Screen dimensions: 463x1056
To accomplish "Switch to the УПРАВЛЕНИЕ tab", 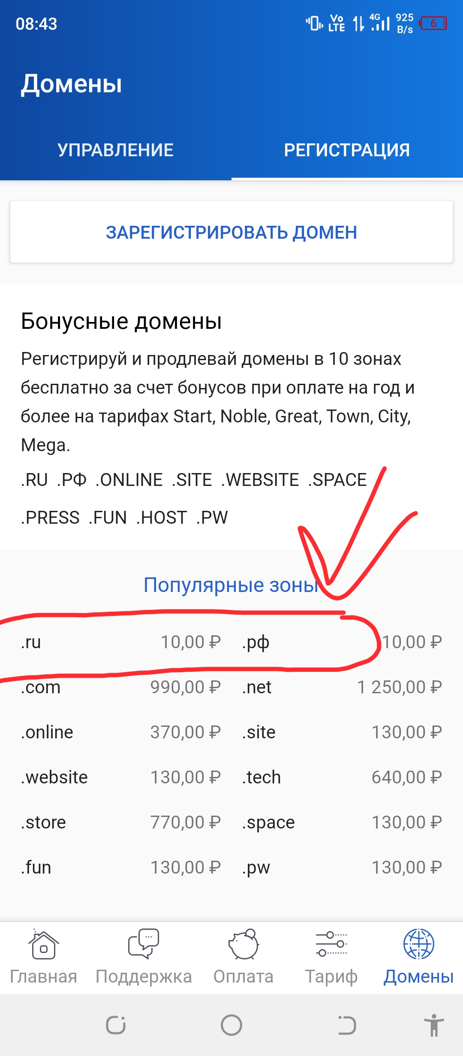I will 116,150.
